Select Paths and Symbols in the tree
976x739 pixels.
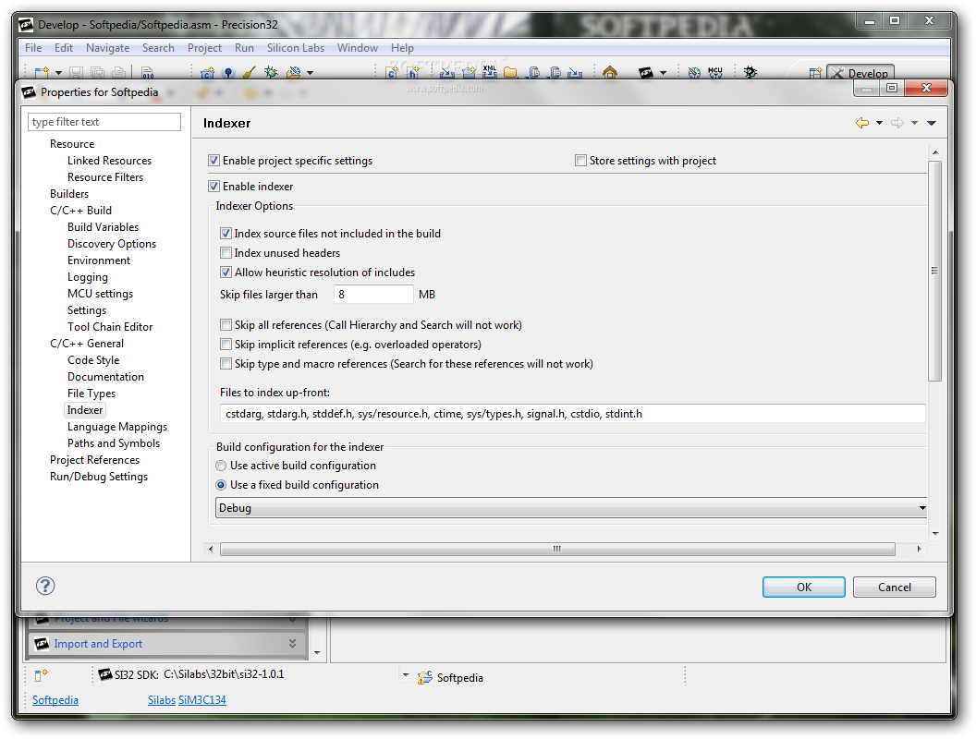coord(114,443)
